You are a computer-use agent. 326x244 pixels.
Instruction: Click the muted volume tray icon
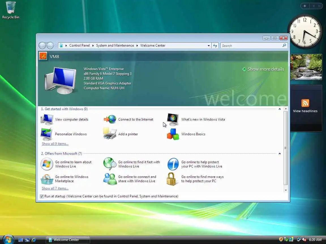304,239
